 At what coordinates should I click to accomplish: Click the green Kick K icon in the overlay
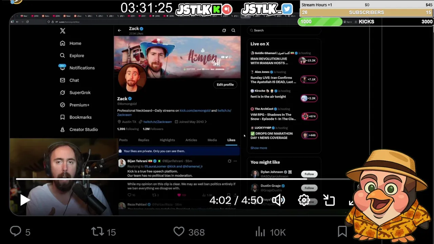(x=216, y=9)
